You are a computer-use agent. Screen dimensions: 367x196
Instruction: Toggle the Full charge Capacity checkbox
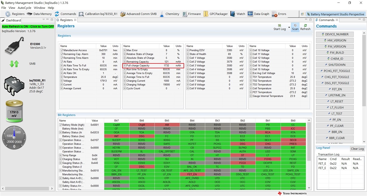(125, 66)
